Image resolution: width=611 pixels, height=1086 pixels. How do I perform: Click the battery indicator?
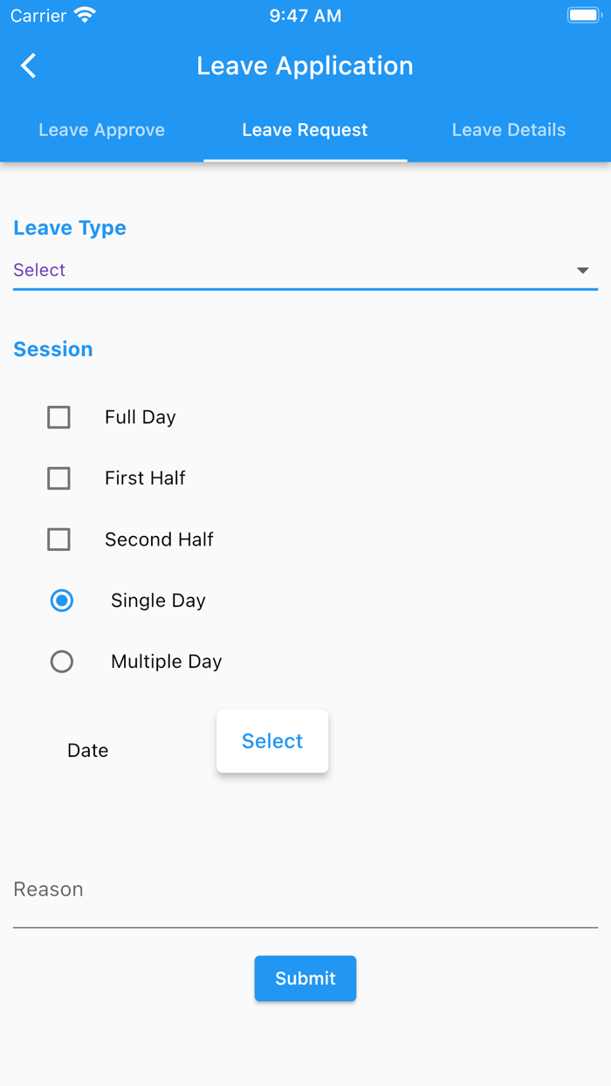582,14
